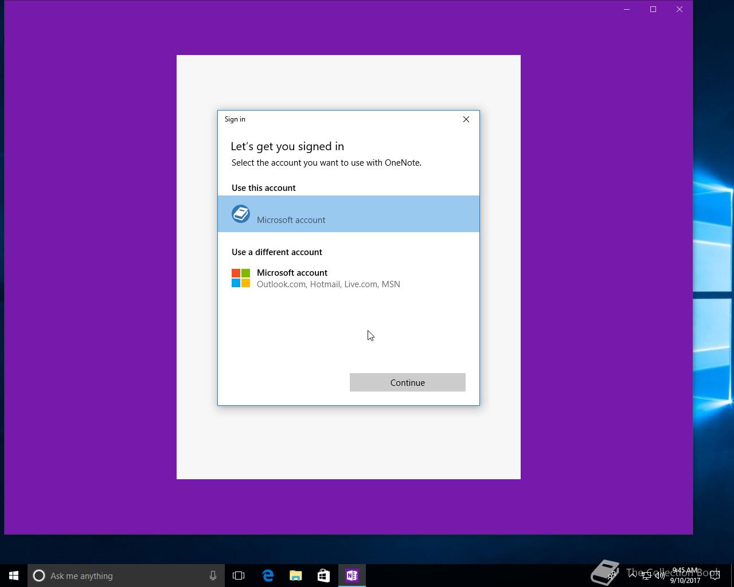
Task: Choose Microsoft account Outlook.com, Hotmail option
Action: [348, 278]
